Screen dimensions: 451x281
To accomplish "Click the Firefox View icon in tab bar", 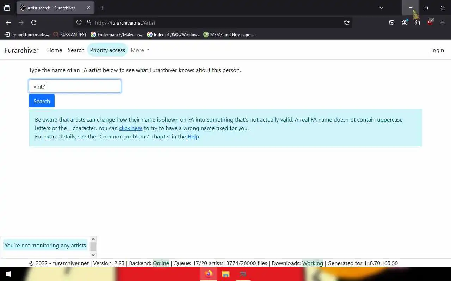I will point(7,8).
